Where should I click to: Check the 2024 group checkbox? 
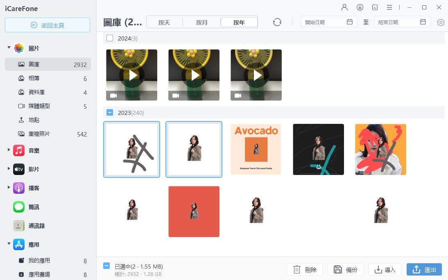pyautogui.click(x=110, y=38)
